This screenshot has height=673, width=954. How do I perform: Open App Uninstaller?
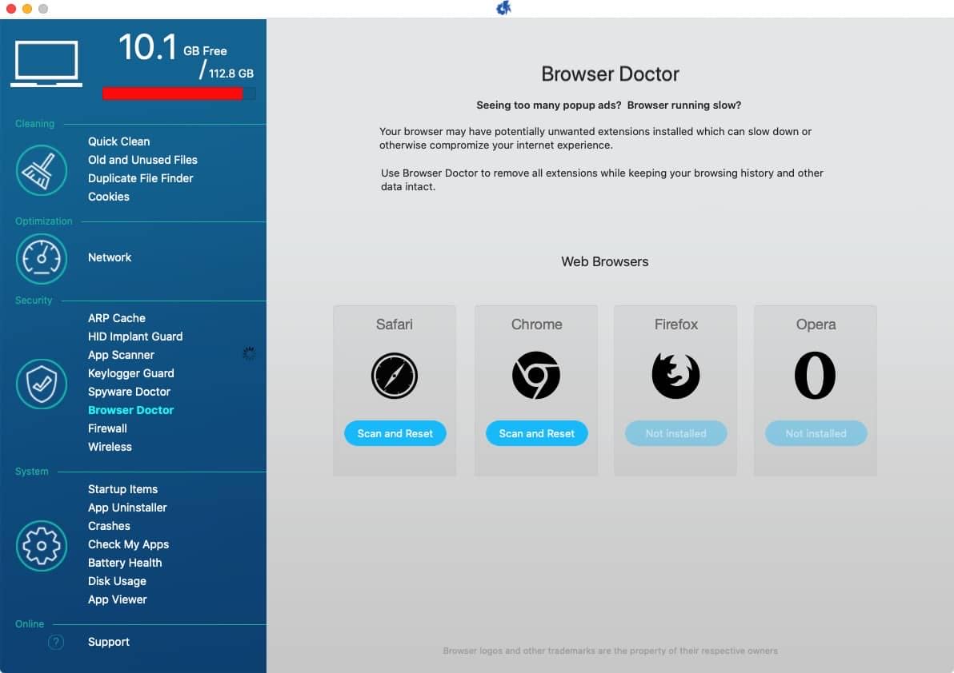coord(127,508)
